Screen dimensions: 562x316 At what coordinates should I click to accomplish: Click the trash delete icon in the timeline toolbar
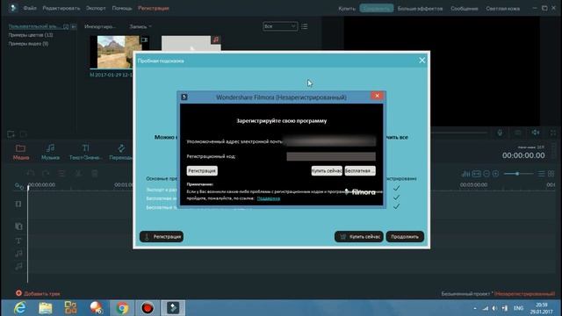[x=95, y=174]
